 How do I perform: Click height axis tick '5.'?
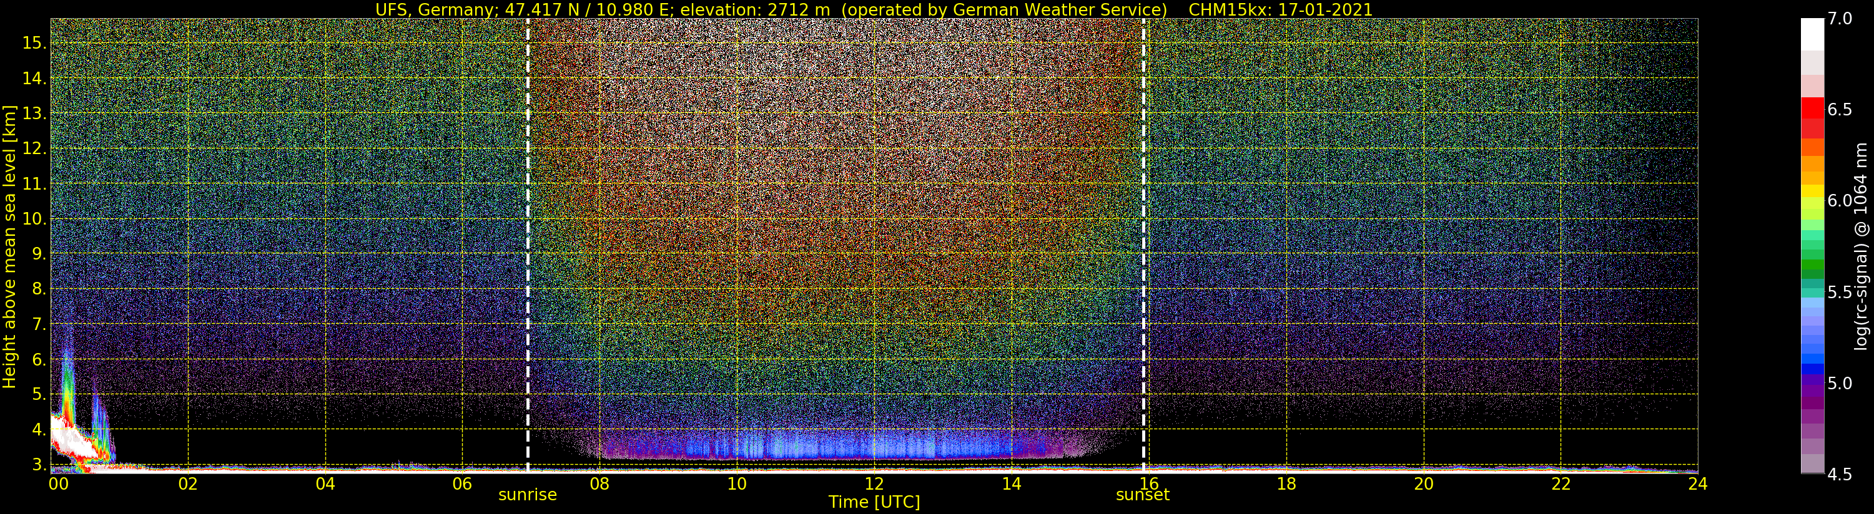click(x=39, y=394)
